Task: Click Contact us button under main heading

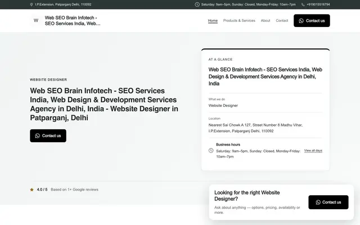Action: coord(48,136)
